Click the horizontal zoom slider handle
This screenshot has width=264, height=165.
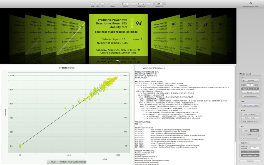pos(242,138)
